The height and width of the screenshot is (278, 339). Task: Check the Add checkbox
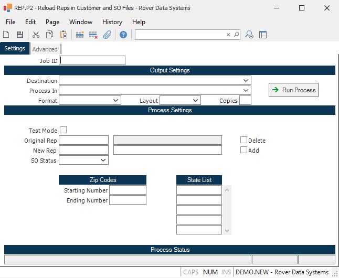[x=243, y=150]
